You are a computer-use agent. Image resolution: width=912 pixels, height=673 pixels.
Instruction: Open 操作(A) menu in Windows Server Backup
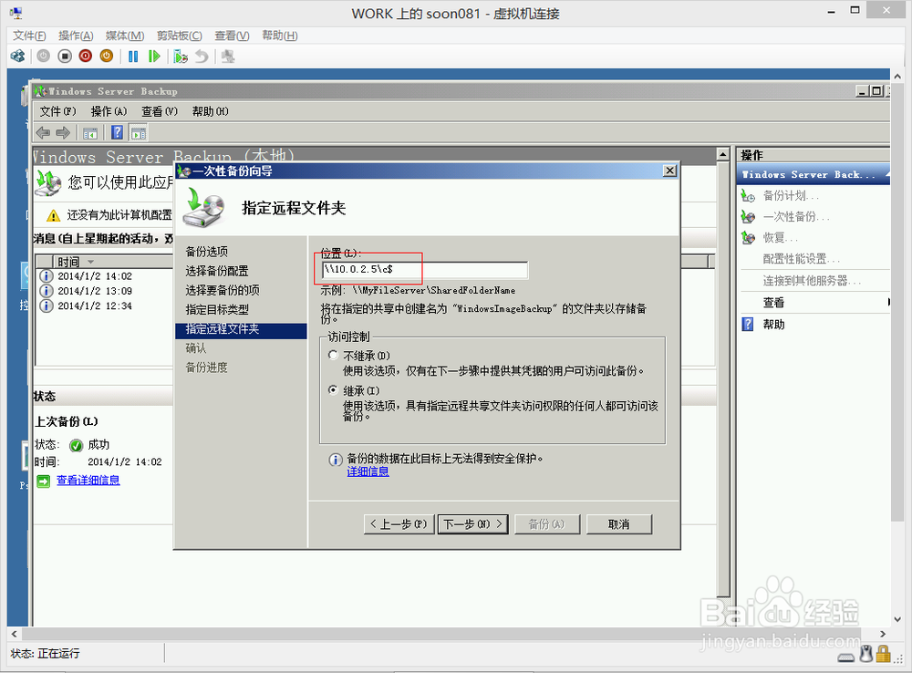pos(109,111)
